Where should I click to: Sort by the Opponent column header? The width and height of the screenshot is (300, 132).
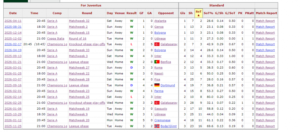click(166, 13)
